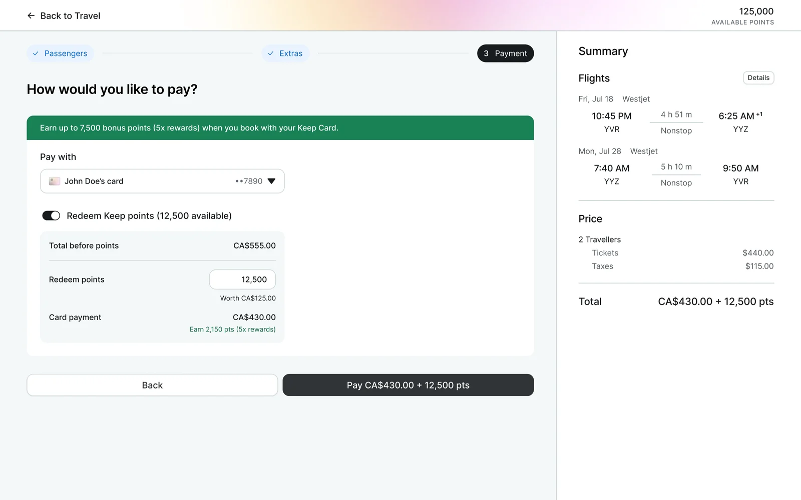
Task: Click the card thumbnail icon for John Doe's card
Action: [x=55, y=181]
